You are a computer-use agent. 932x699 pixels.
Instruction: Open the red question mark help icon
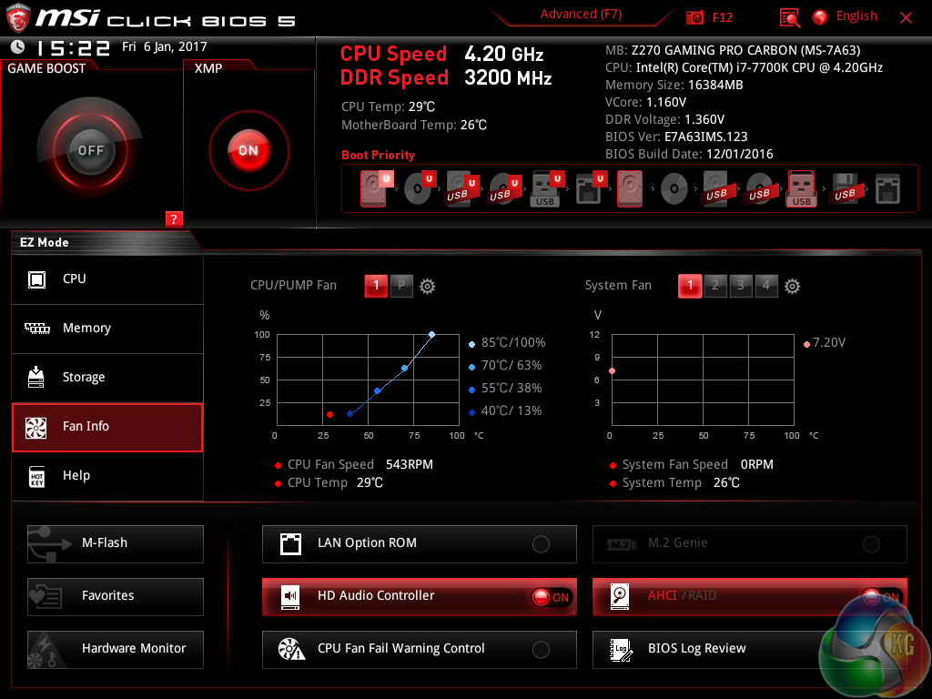tap(174, 218)
